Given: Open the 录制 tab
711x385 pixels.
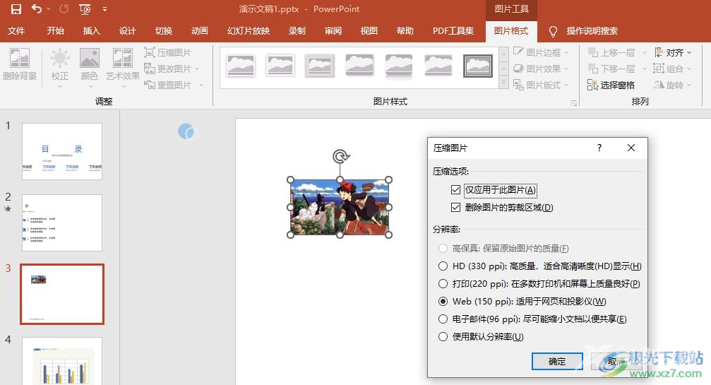Looking at the screenshot, I should 297,31.
